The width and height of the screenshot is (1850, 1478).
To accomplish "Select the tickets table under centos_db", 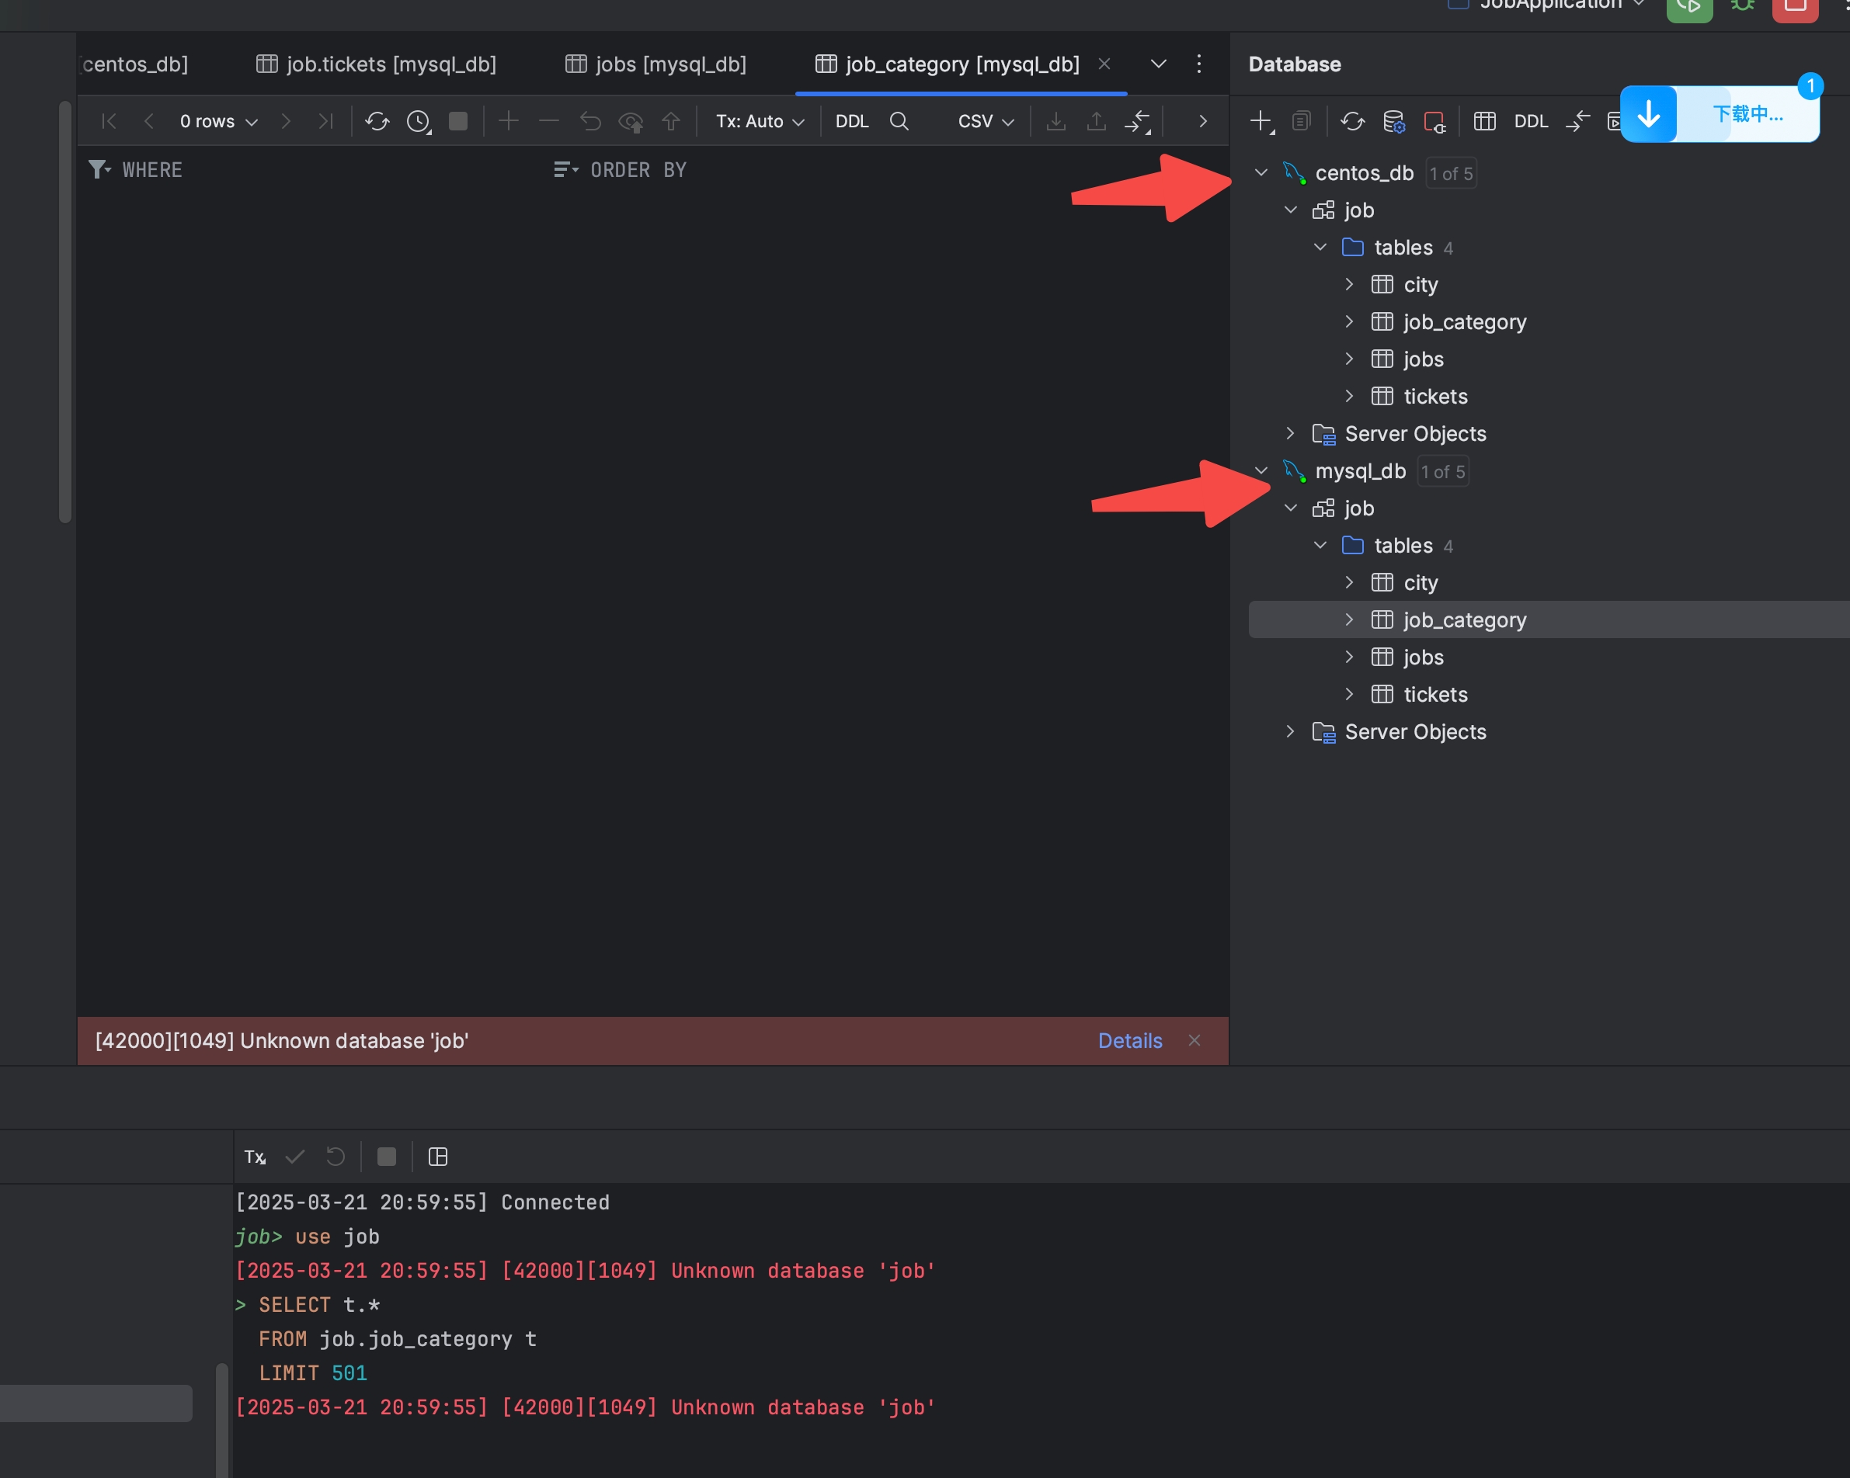I will pyautogui.click(x=1435, y=397).
